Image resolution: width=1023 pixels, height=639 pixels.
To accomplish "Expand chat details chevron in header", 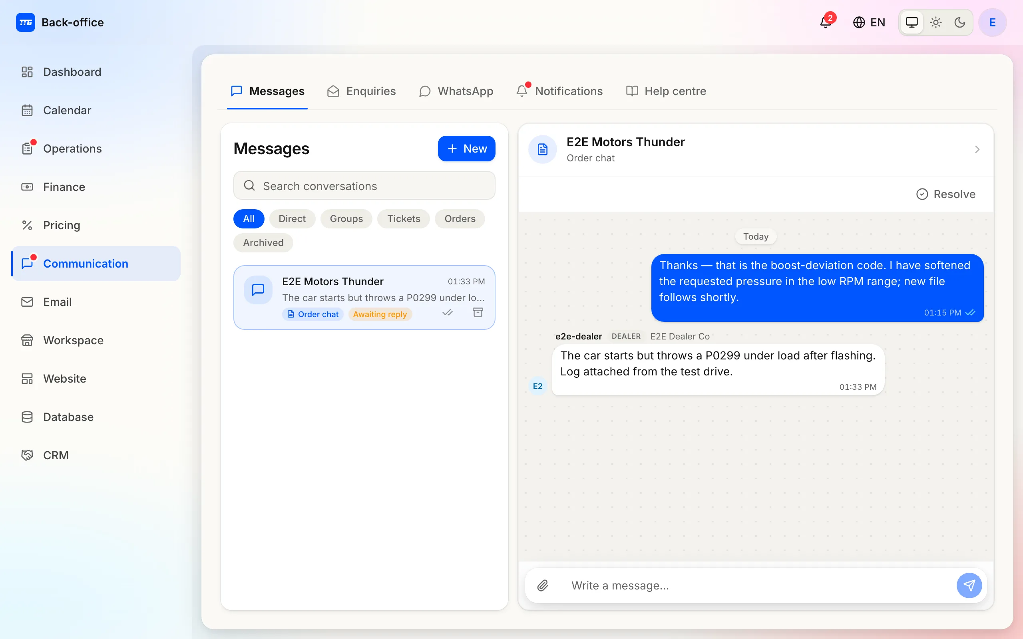I will click(977, 150).
